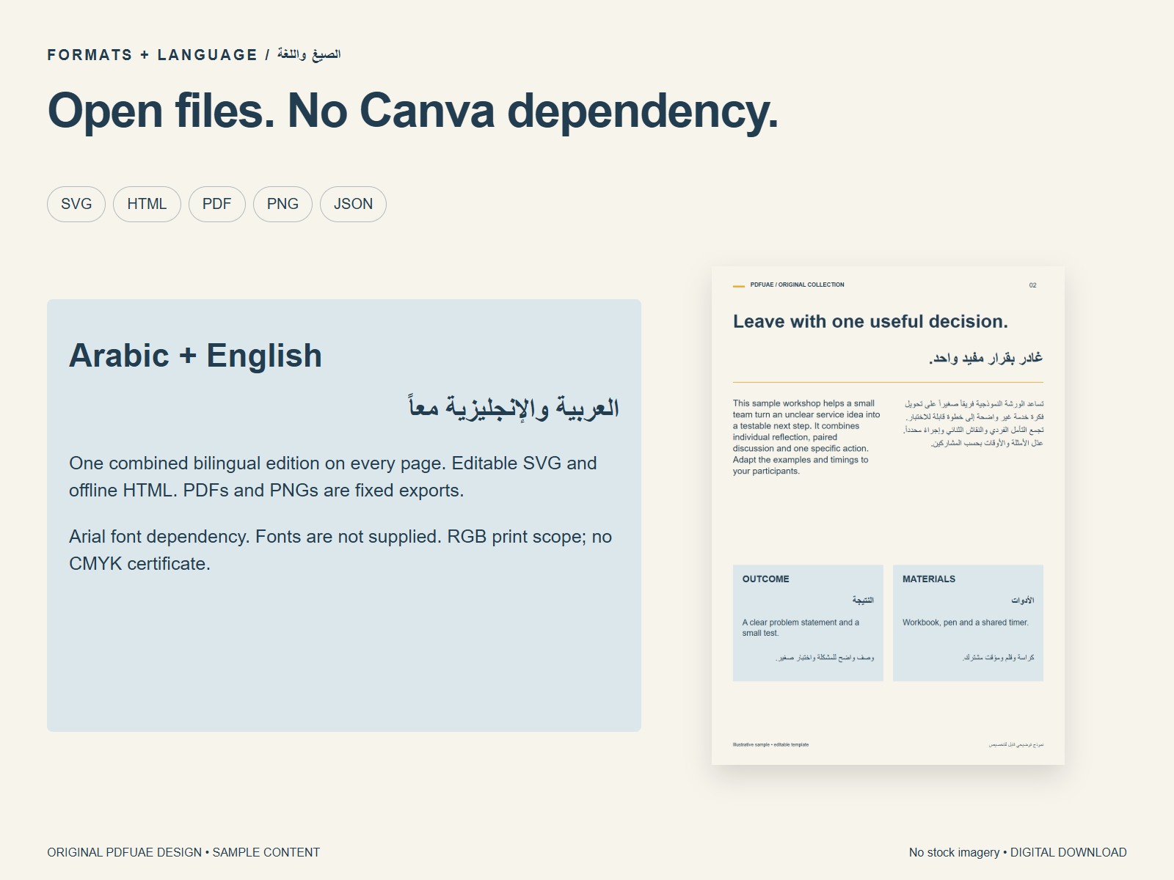Image resolution: width=1174 pixels, height=880 pixels.
Task: Click the paragraph starting "One combined bilingual edition"
Action: coord(333,477)
